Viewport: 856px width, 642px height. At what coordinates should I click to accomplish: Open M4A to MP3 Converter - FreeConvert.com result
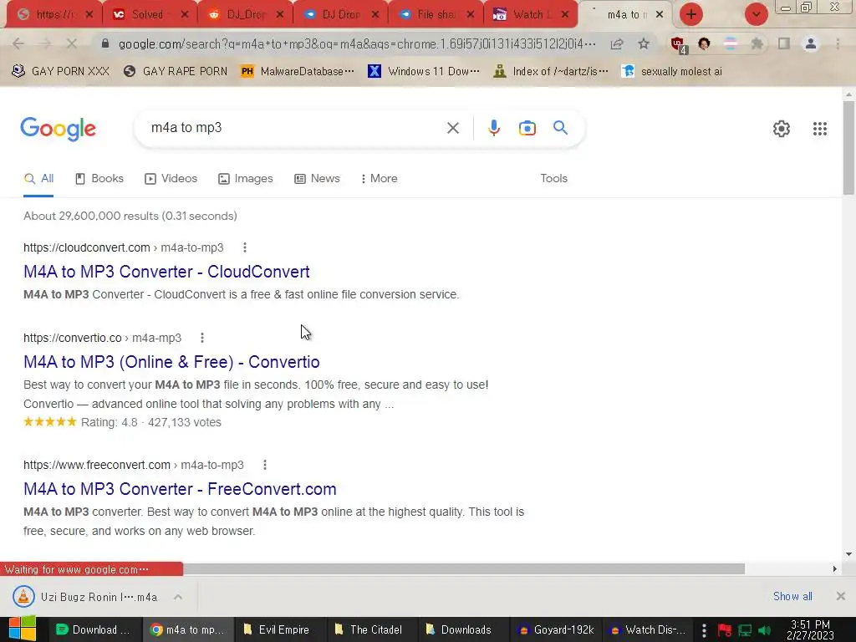point(180,489)
